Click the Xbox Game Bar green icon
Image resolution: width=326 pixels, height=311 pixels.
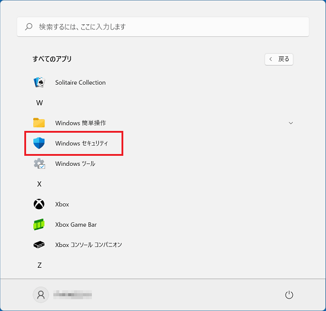click(x=39, y=225)
